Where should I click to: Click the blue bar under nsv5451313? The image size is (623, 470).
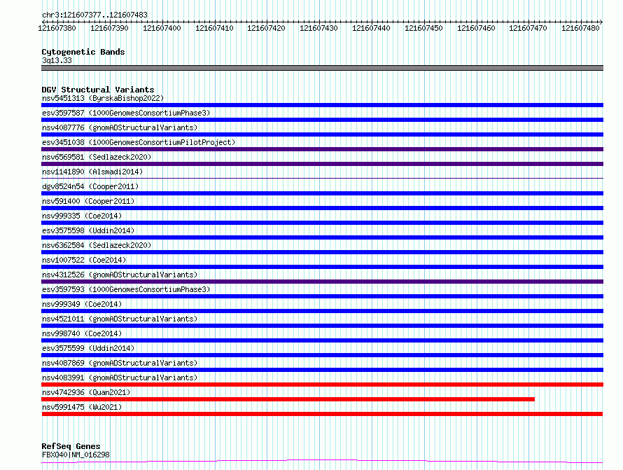point(322,105)
